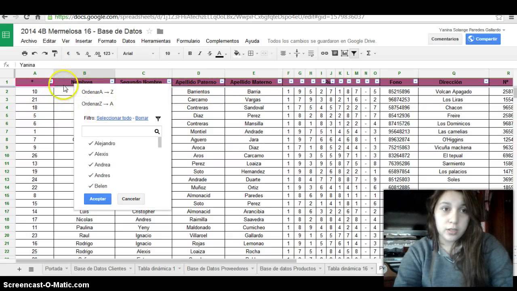The width and height of the screenshot is (517, 291).
Task: Click the print icon in toolbar
Action: pyautogui.click(x=25, y=53)
